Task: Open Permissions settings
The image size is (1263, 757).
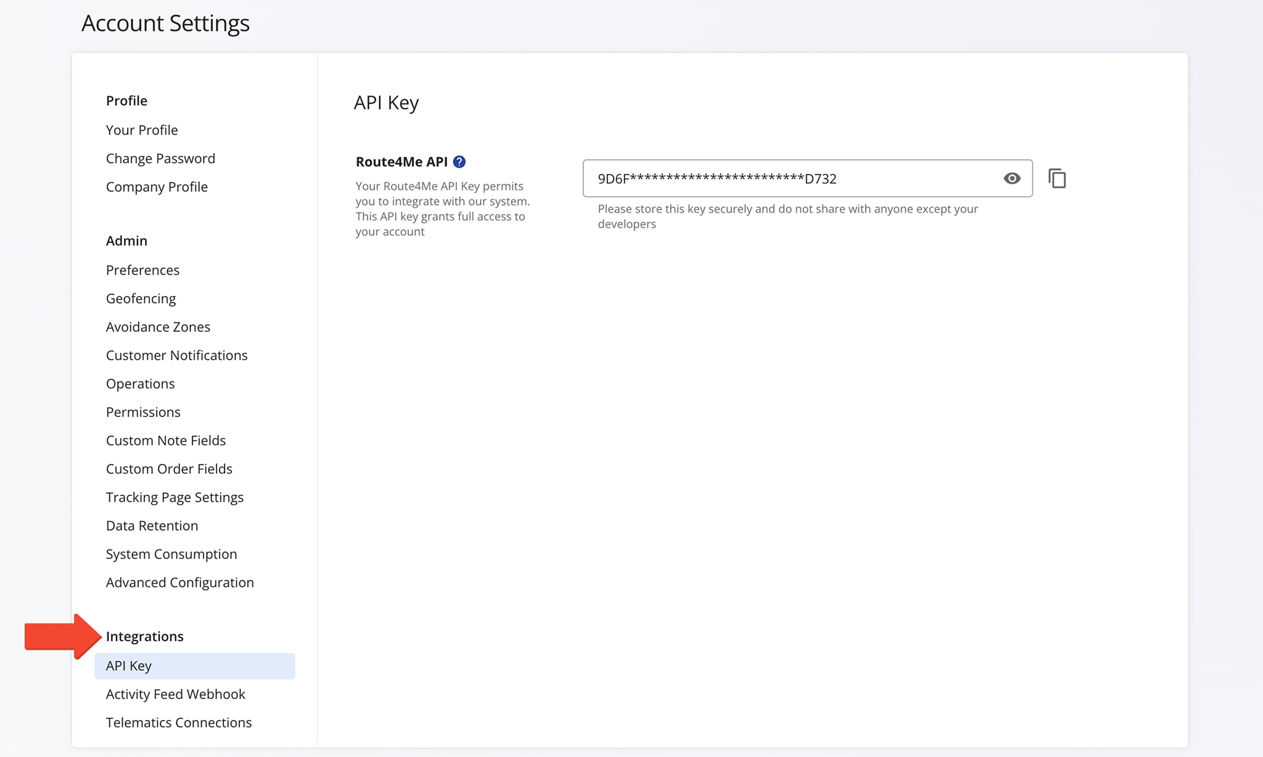Action: 143,412
